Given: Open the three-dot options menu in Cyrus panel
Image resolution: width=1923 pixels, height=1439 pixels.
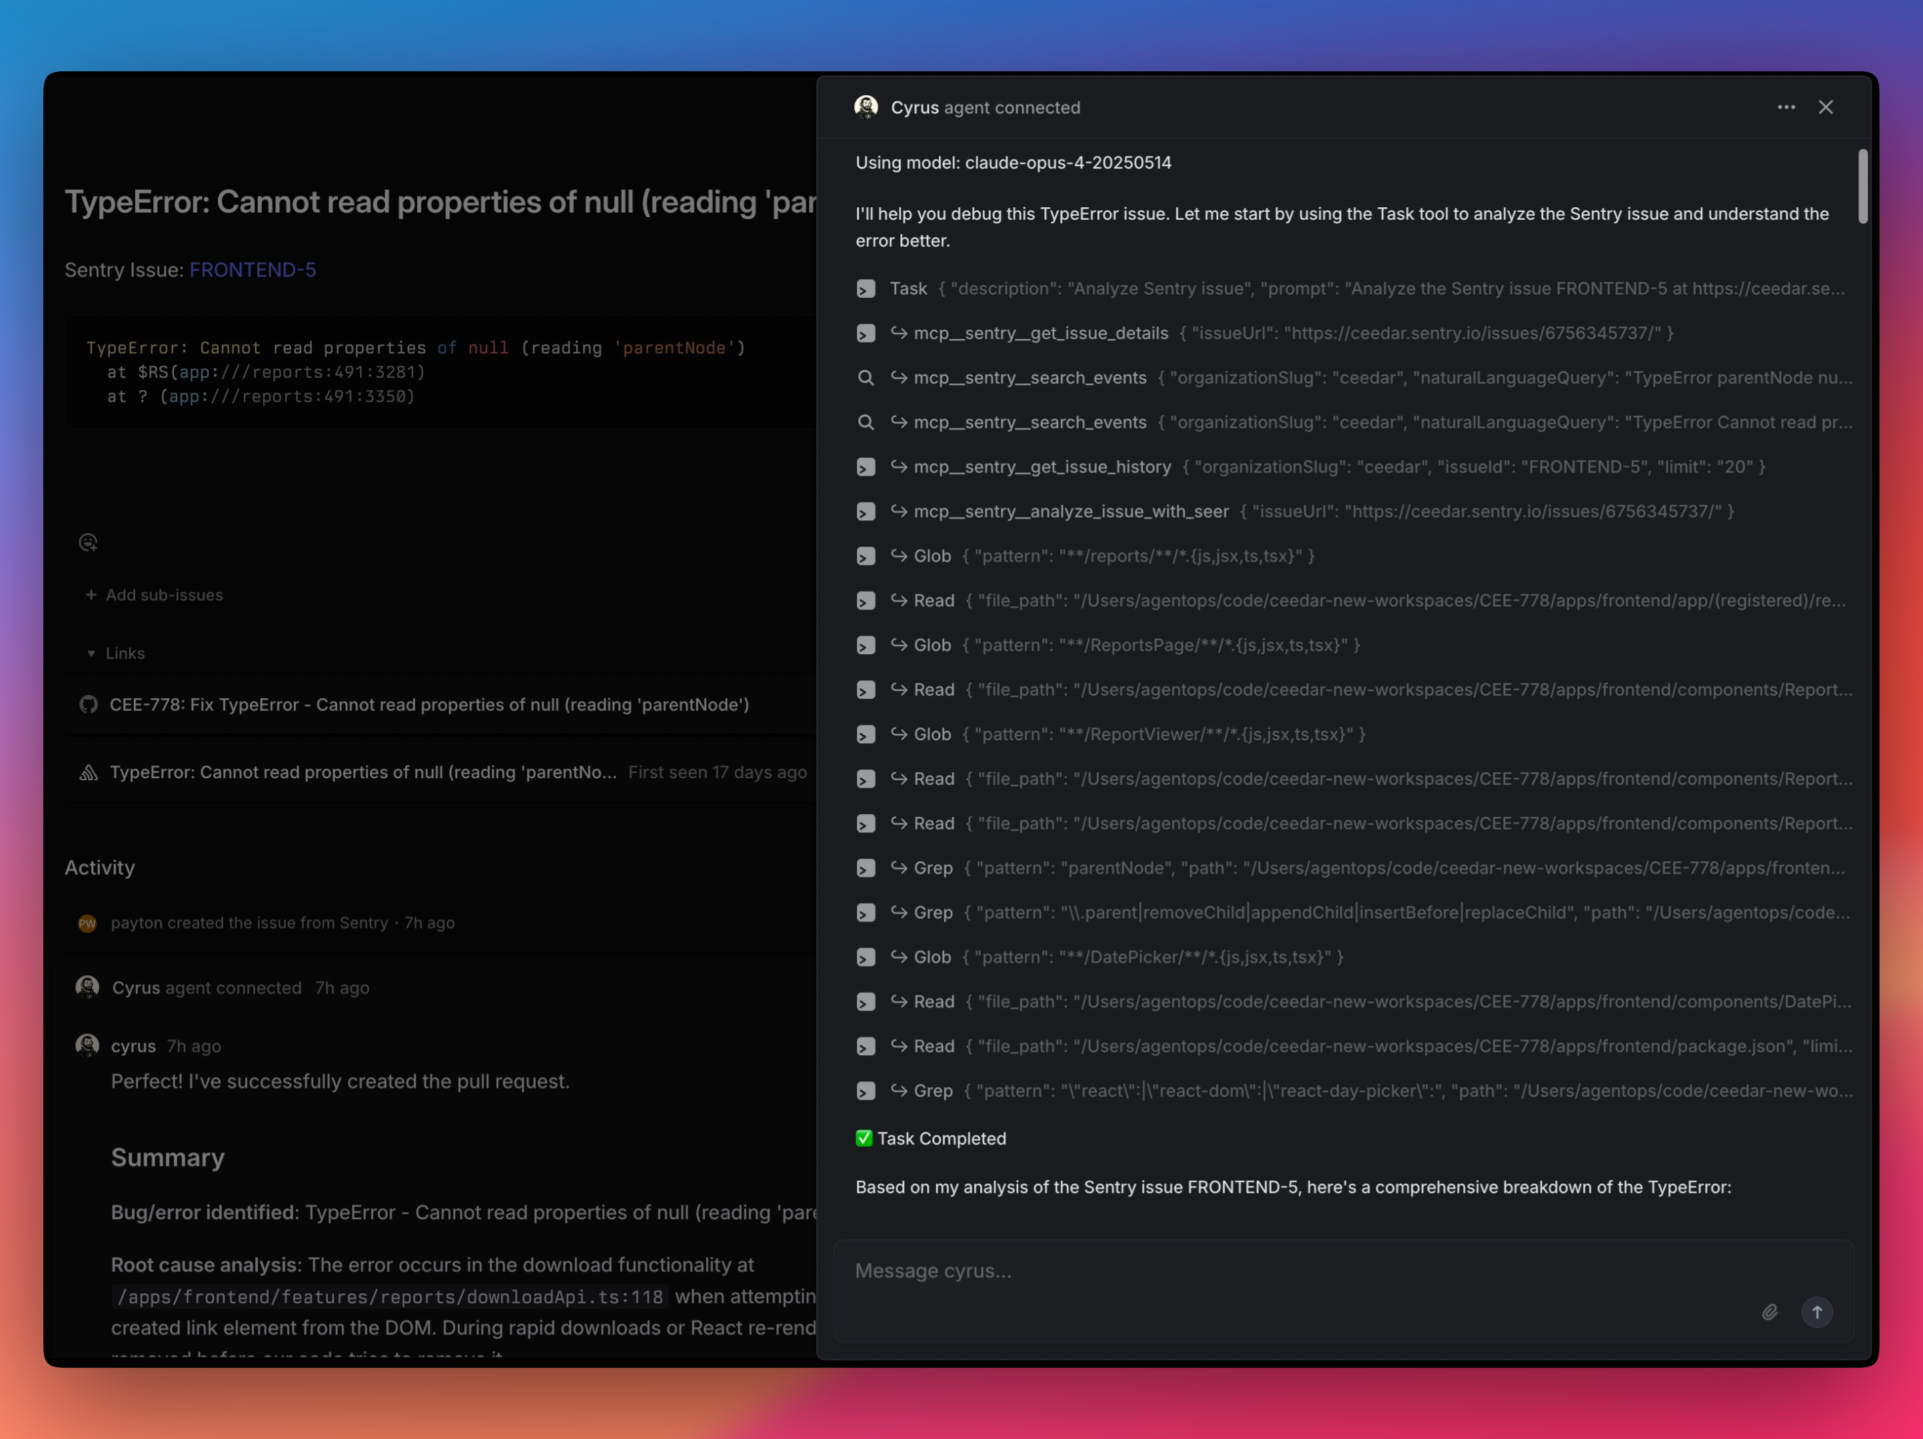Looking at the screenshot, I should click(1786, 107).
